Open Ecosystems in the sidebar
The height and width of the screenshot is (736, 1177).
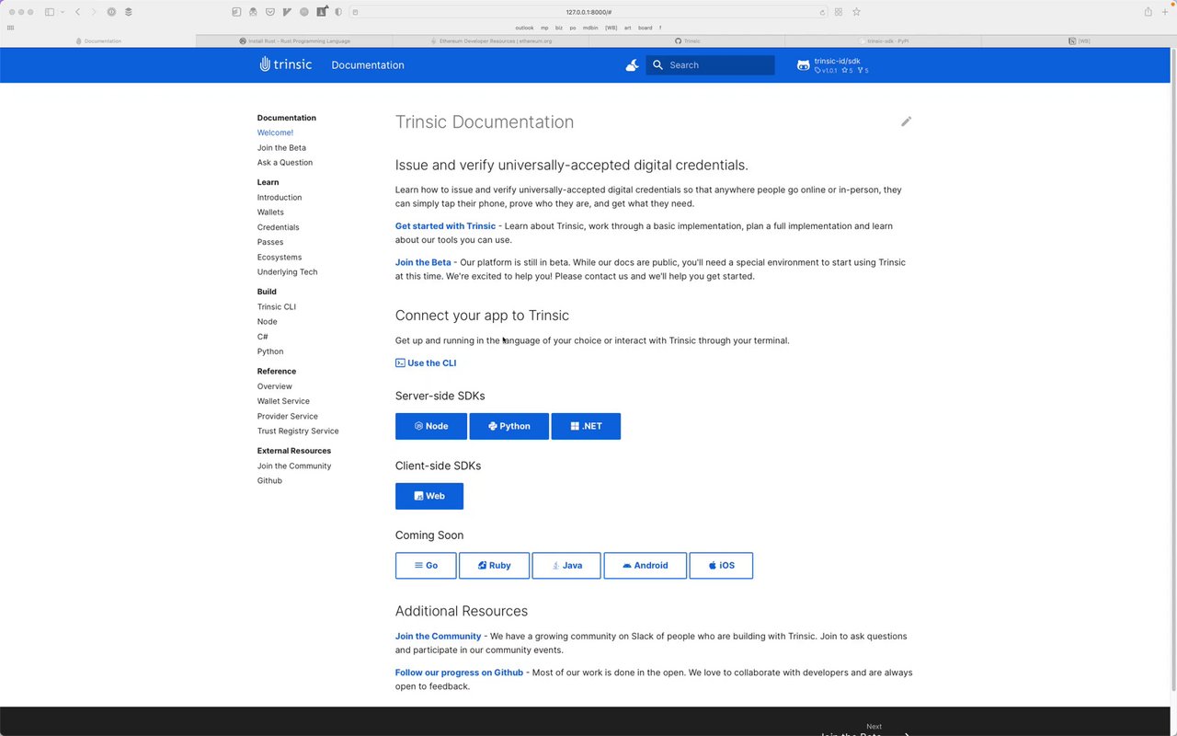(280, 257)
